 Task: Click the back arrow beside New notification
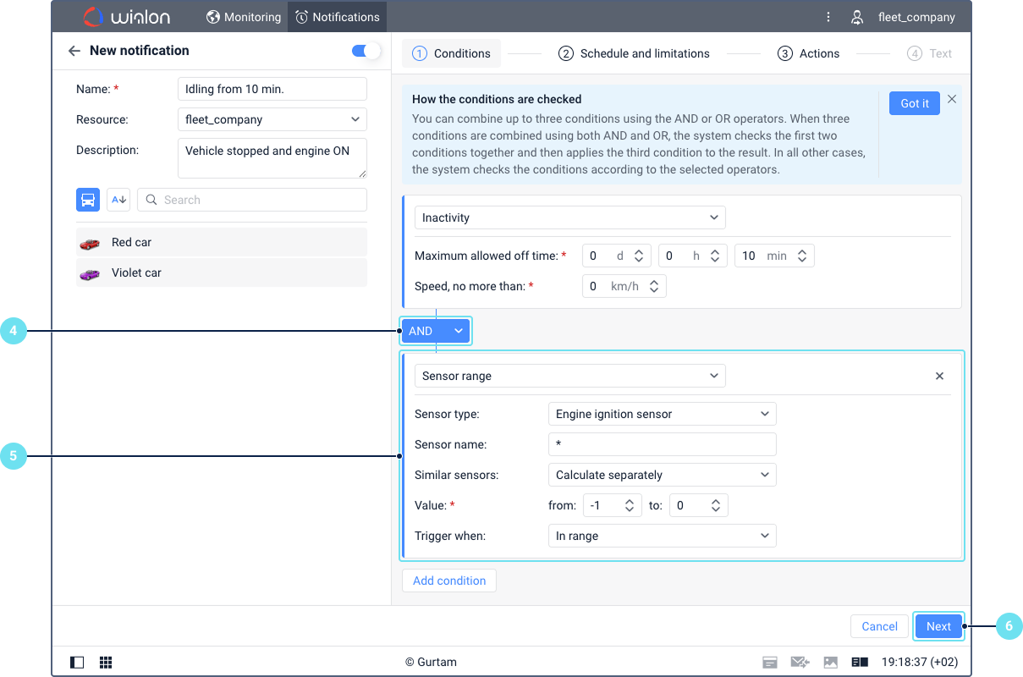coord(74,51)
